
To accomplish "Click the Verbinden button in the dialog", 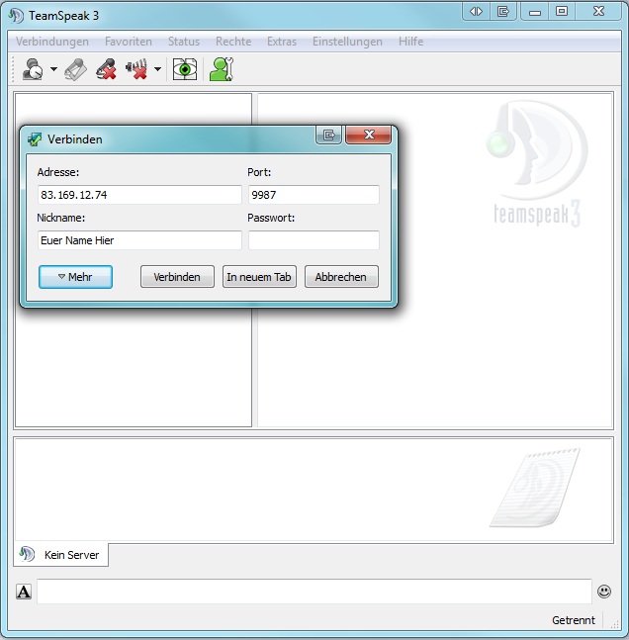I will [x=177, y=277].
